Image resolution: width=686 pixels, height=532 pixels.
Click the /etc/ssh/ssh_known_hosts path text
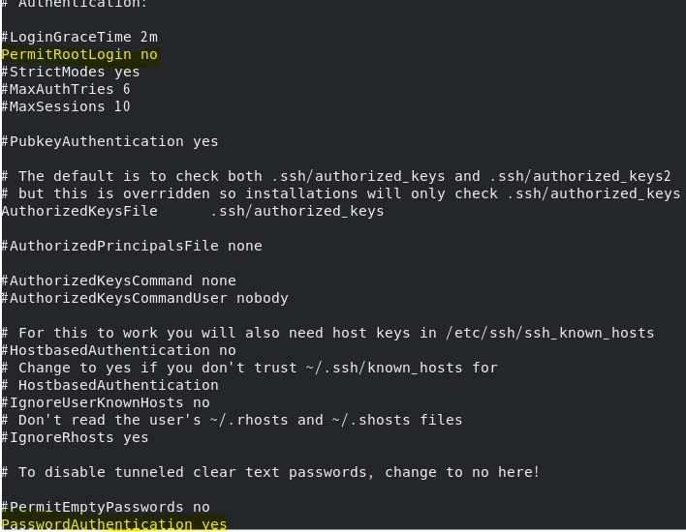550,334
